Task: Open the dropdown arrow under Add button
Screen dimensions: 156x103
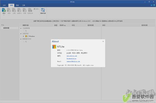Action: click(4, 15)
